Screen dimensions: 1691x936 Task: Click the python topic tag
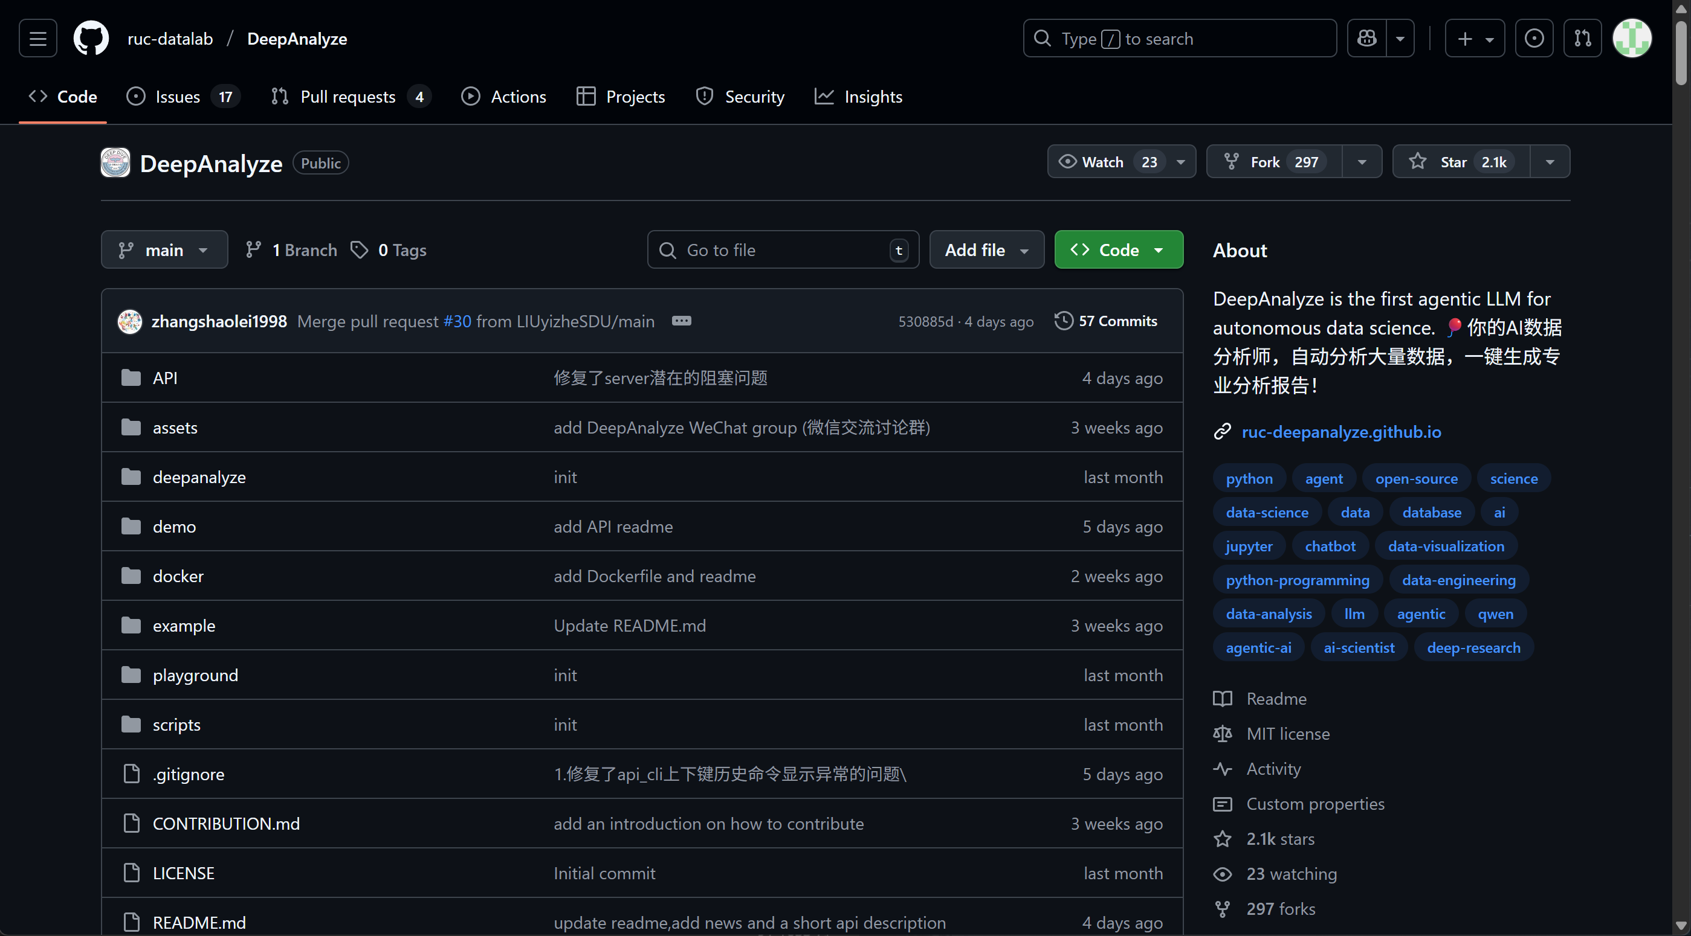coord(1249,478)
